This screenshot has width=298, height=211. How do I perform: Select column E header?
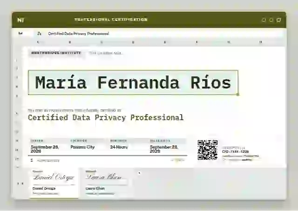[165, 42]
